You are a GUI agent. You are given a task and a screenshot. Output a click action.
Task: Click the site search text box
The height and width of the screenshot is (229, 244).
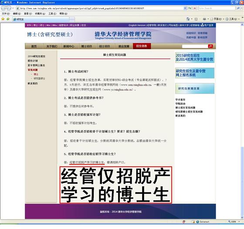[195, 46]
